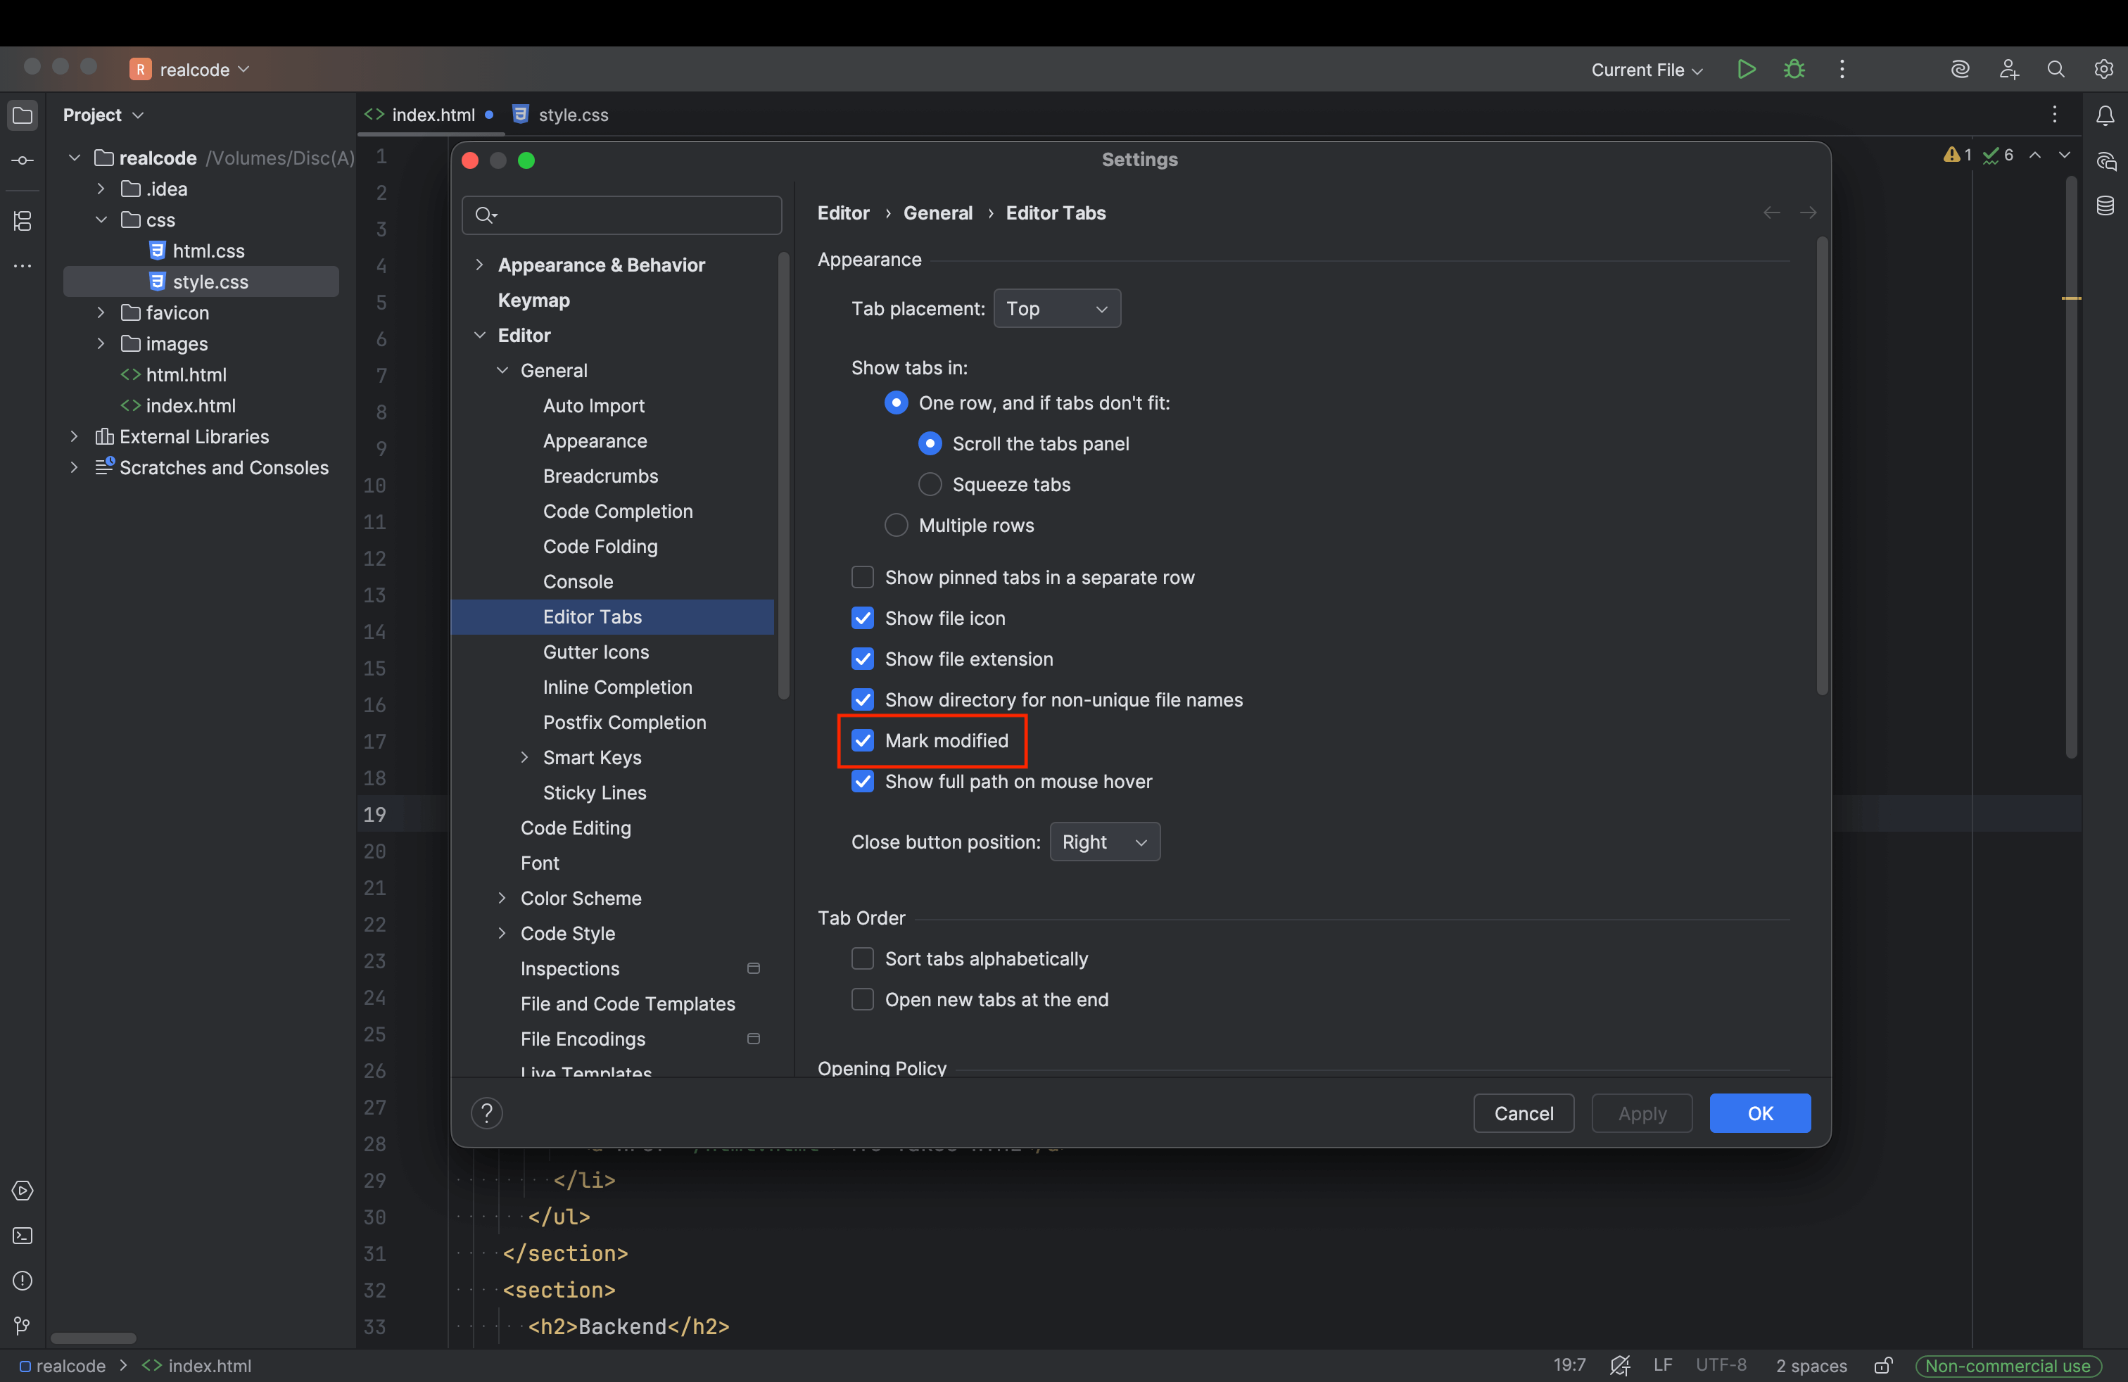Image resolution: width=2128 pixels, height=1382 pixels.
Task: Click the Cancel button
Action: click(1523, 1113)
